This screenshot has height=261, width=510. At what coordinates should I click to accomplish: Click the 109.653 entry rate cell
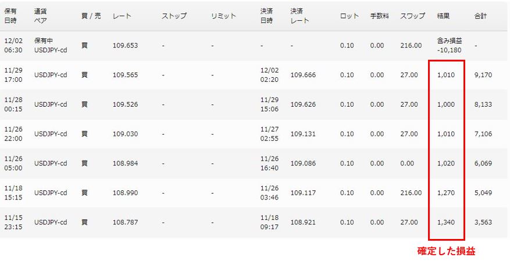(x=125, y=45)
